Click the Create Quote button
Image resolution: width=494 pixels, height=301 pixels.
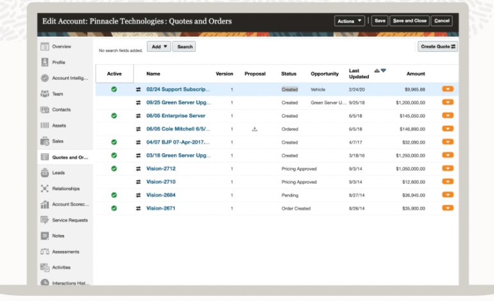click(x=438, y=47)
